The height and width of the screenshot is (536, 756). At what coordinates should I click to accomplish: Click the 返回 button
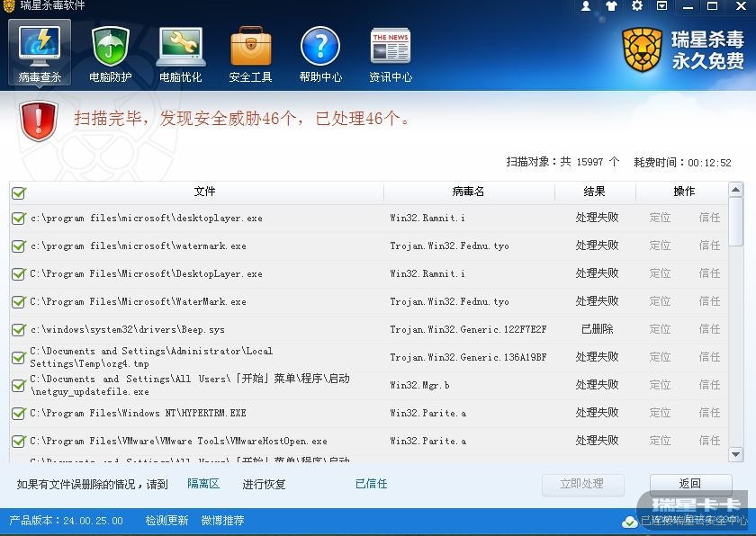[690, 484]
